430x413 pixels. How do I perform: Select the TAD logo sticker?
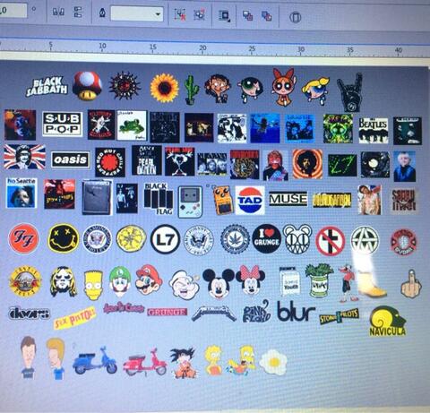pyautogui.click(x=250, y=200)
